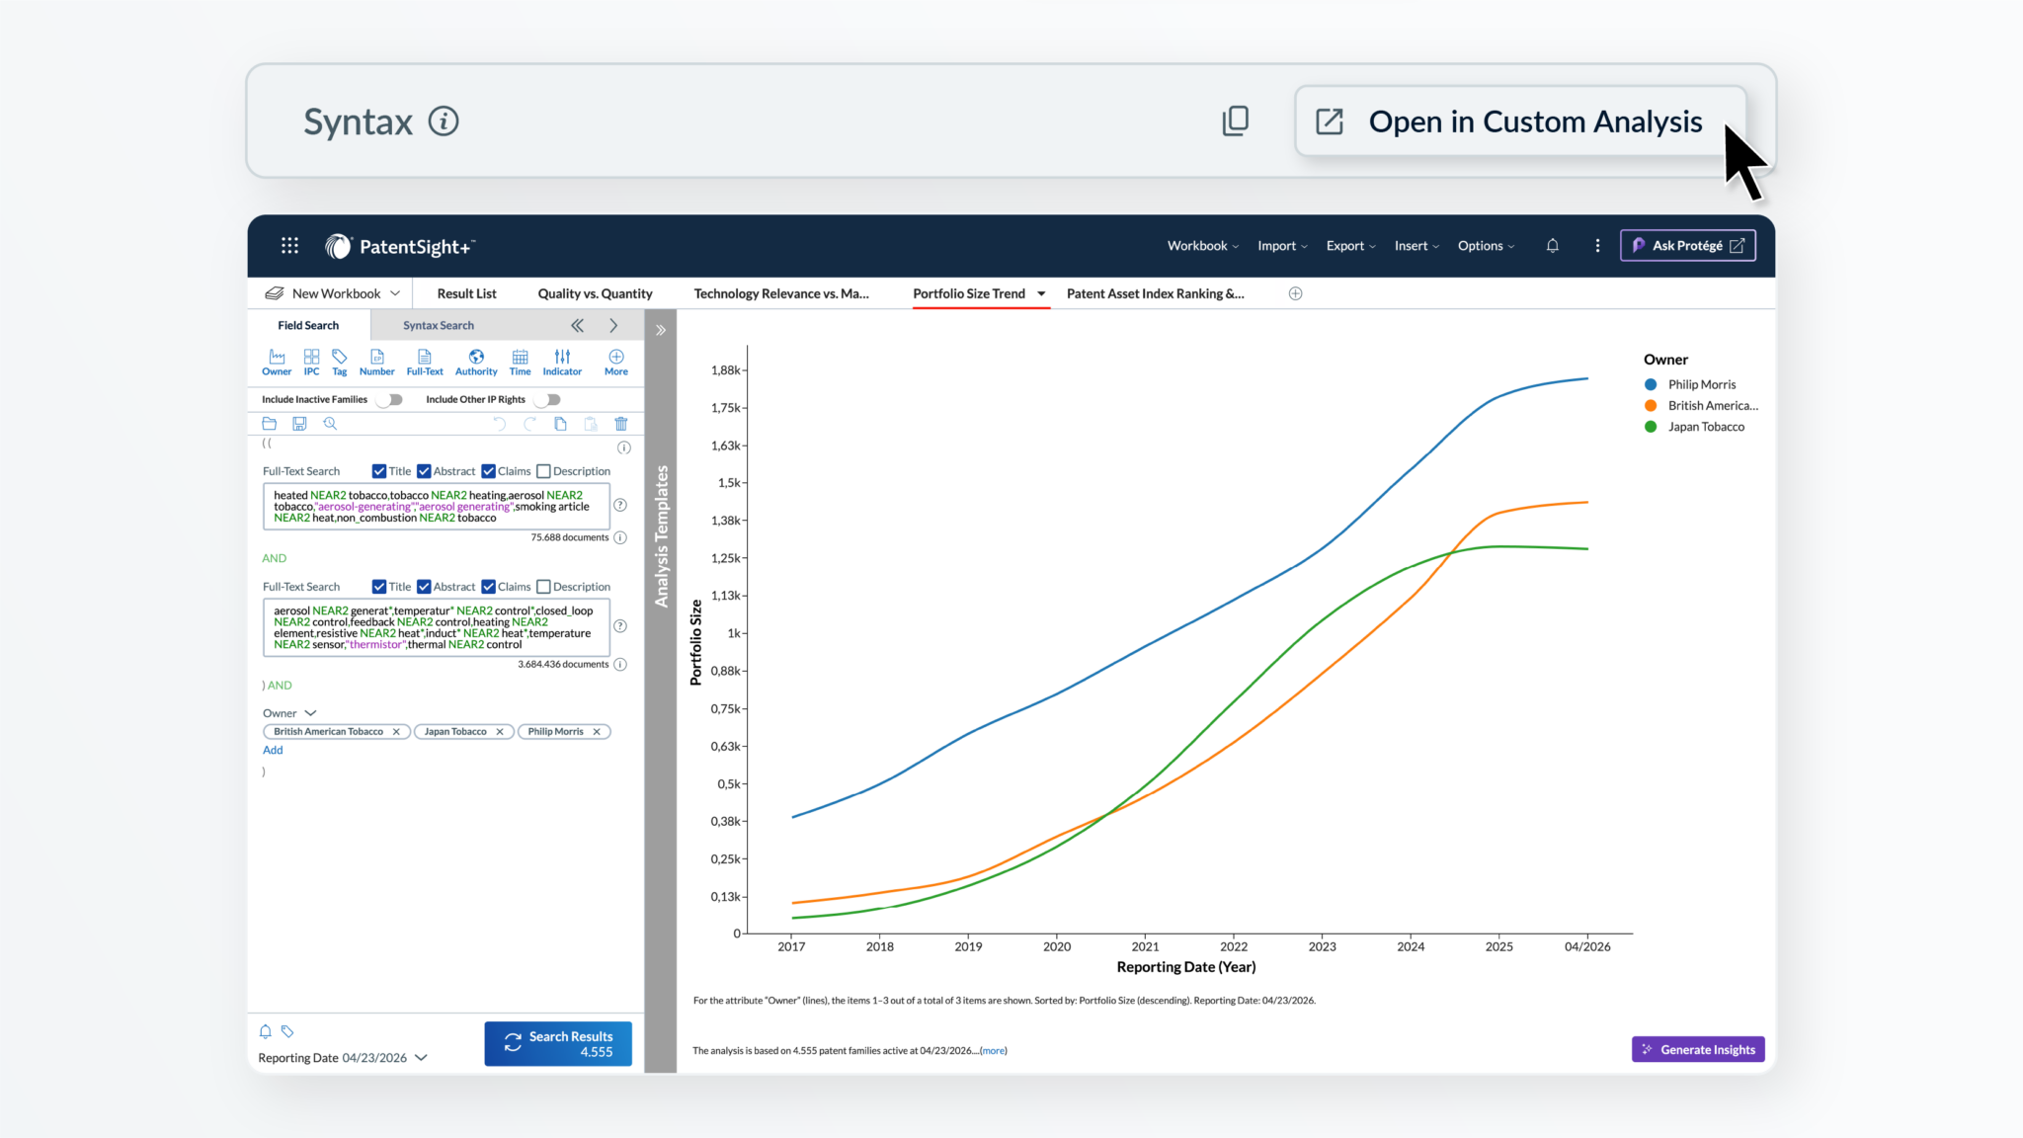Open the Options menu

pos(1486,246)
